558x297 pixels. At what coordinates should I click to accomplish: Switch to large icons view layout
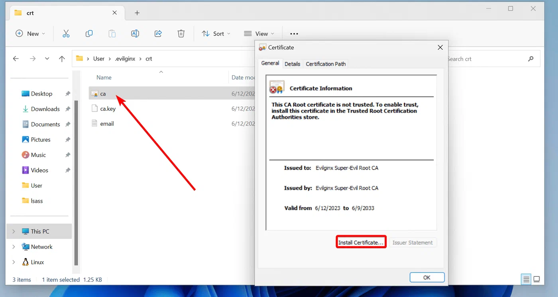coord(537,279)
